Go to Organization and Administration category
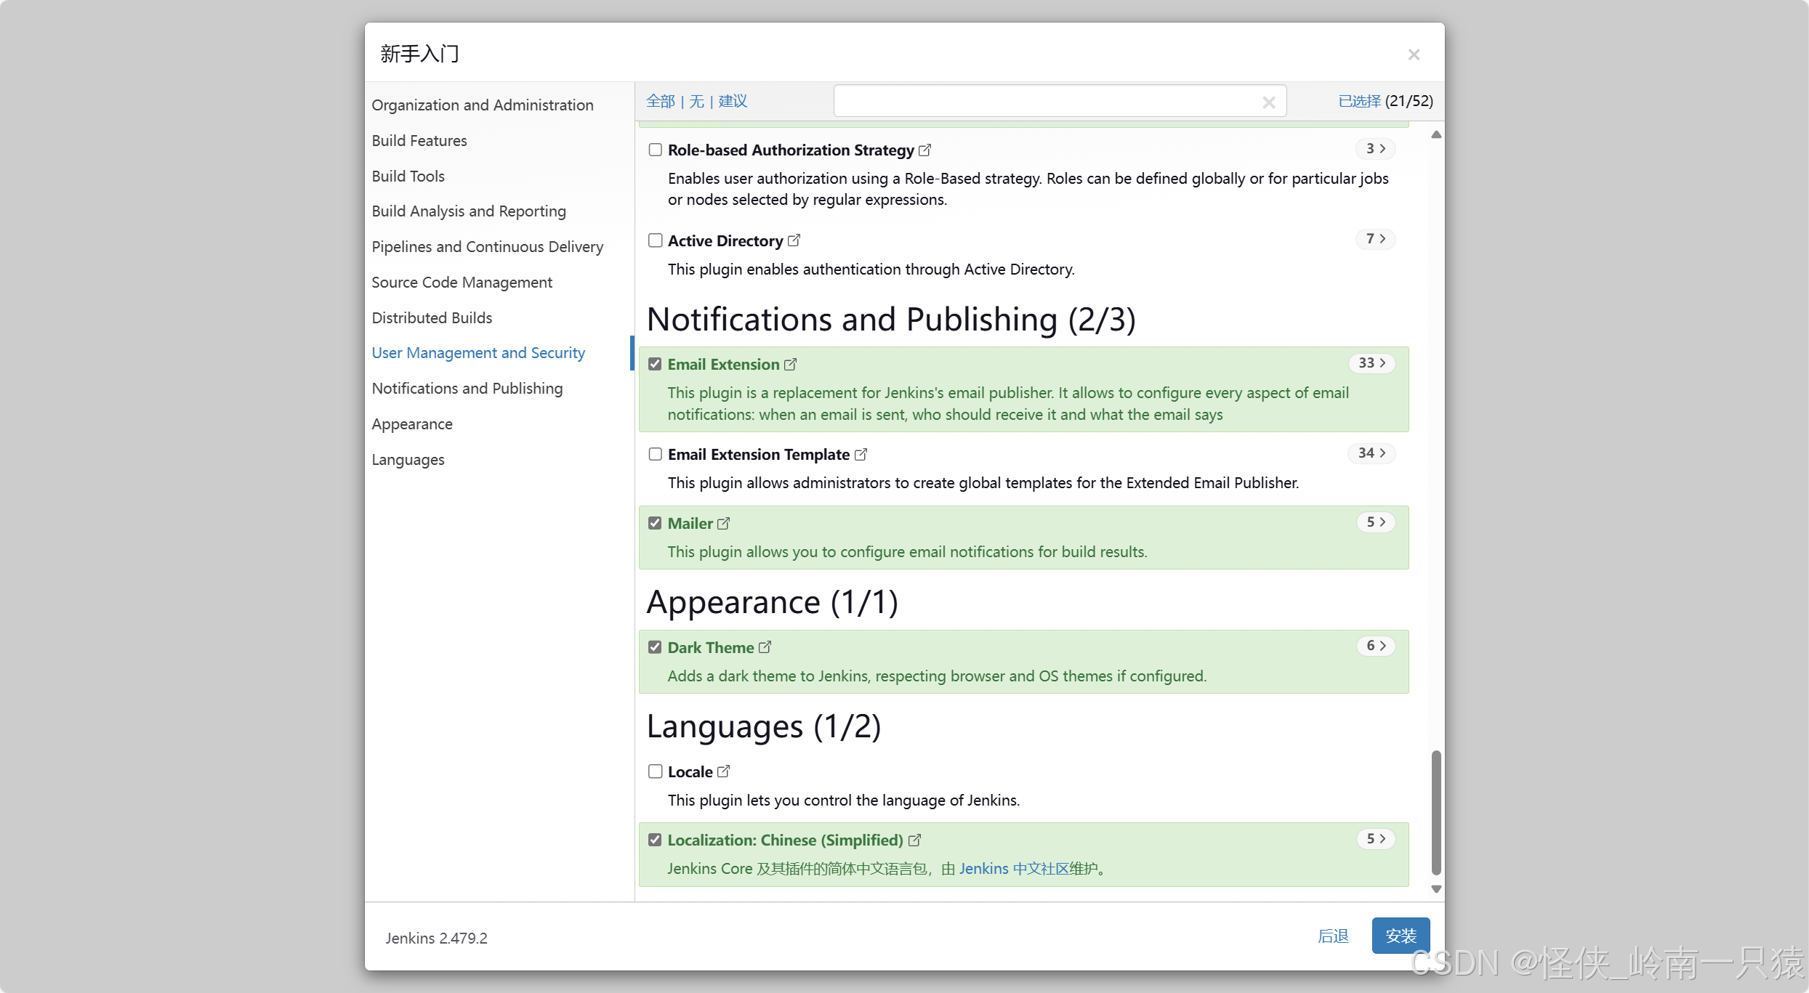1809x993 pixels. tap(483, 105)
